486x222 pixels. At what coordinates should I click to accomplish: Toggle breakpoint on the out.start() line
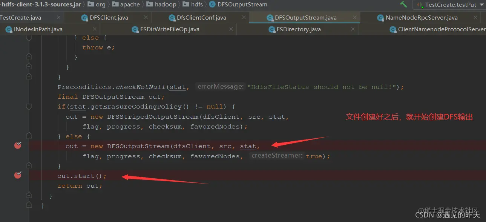(17, 175)
